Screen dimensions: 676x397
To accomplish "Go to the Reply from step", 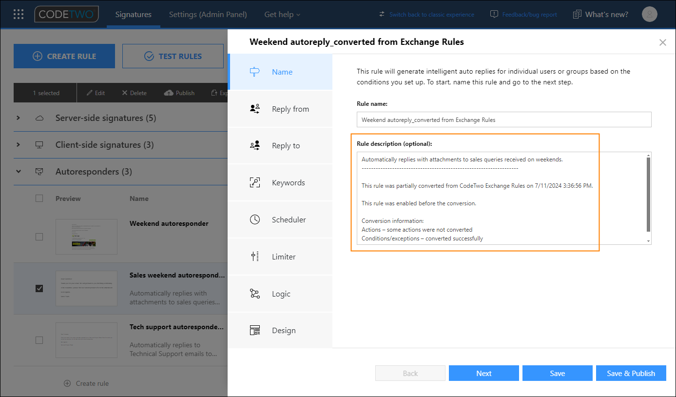I will click(x=280, y=109).
